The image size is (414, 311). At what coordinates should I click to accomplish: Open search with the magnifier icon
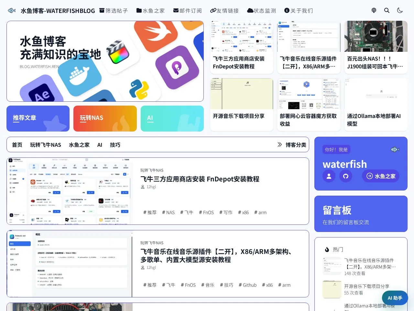[x=387, y=10]
